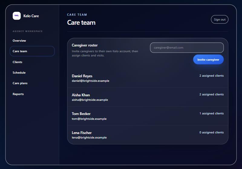Click the 0 assigned clients count
The height and width of the screenshot is (169, 242).
211,132
